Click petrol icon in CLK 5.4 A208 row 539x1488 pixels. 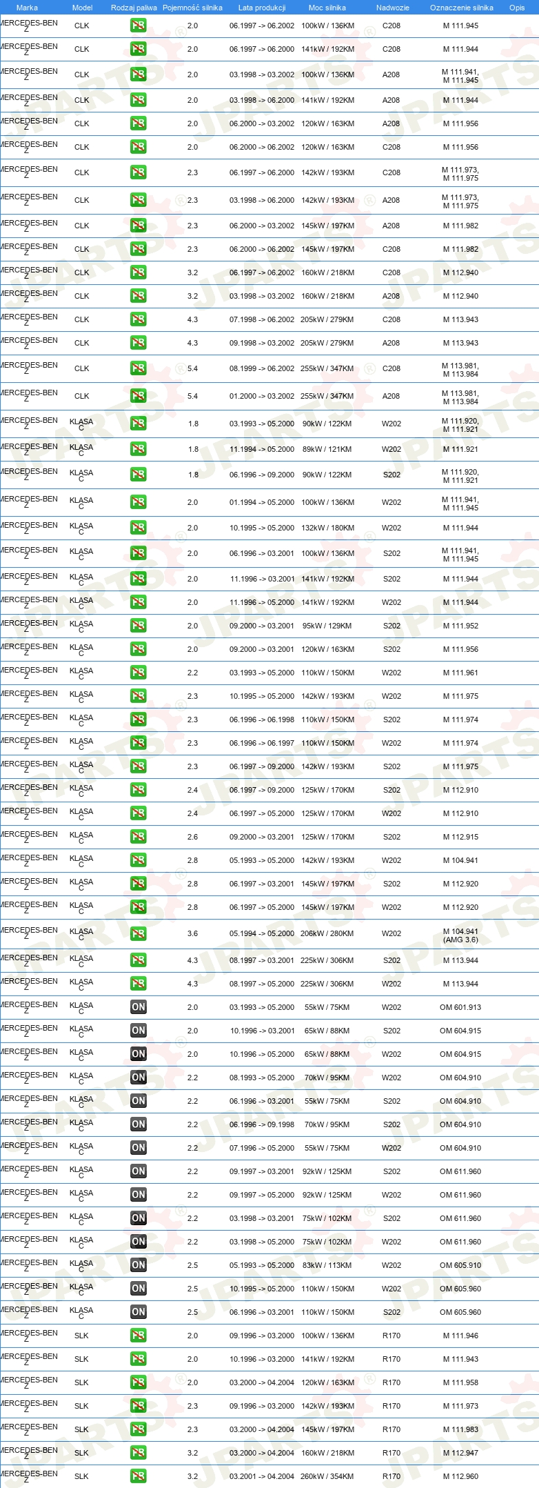139,396
